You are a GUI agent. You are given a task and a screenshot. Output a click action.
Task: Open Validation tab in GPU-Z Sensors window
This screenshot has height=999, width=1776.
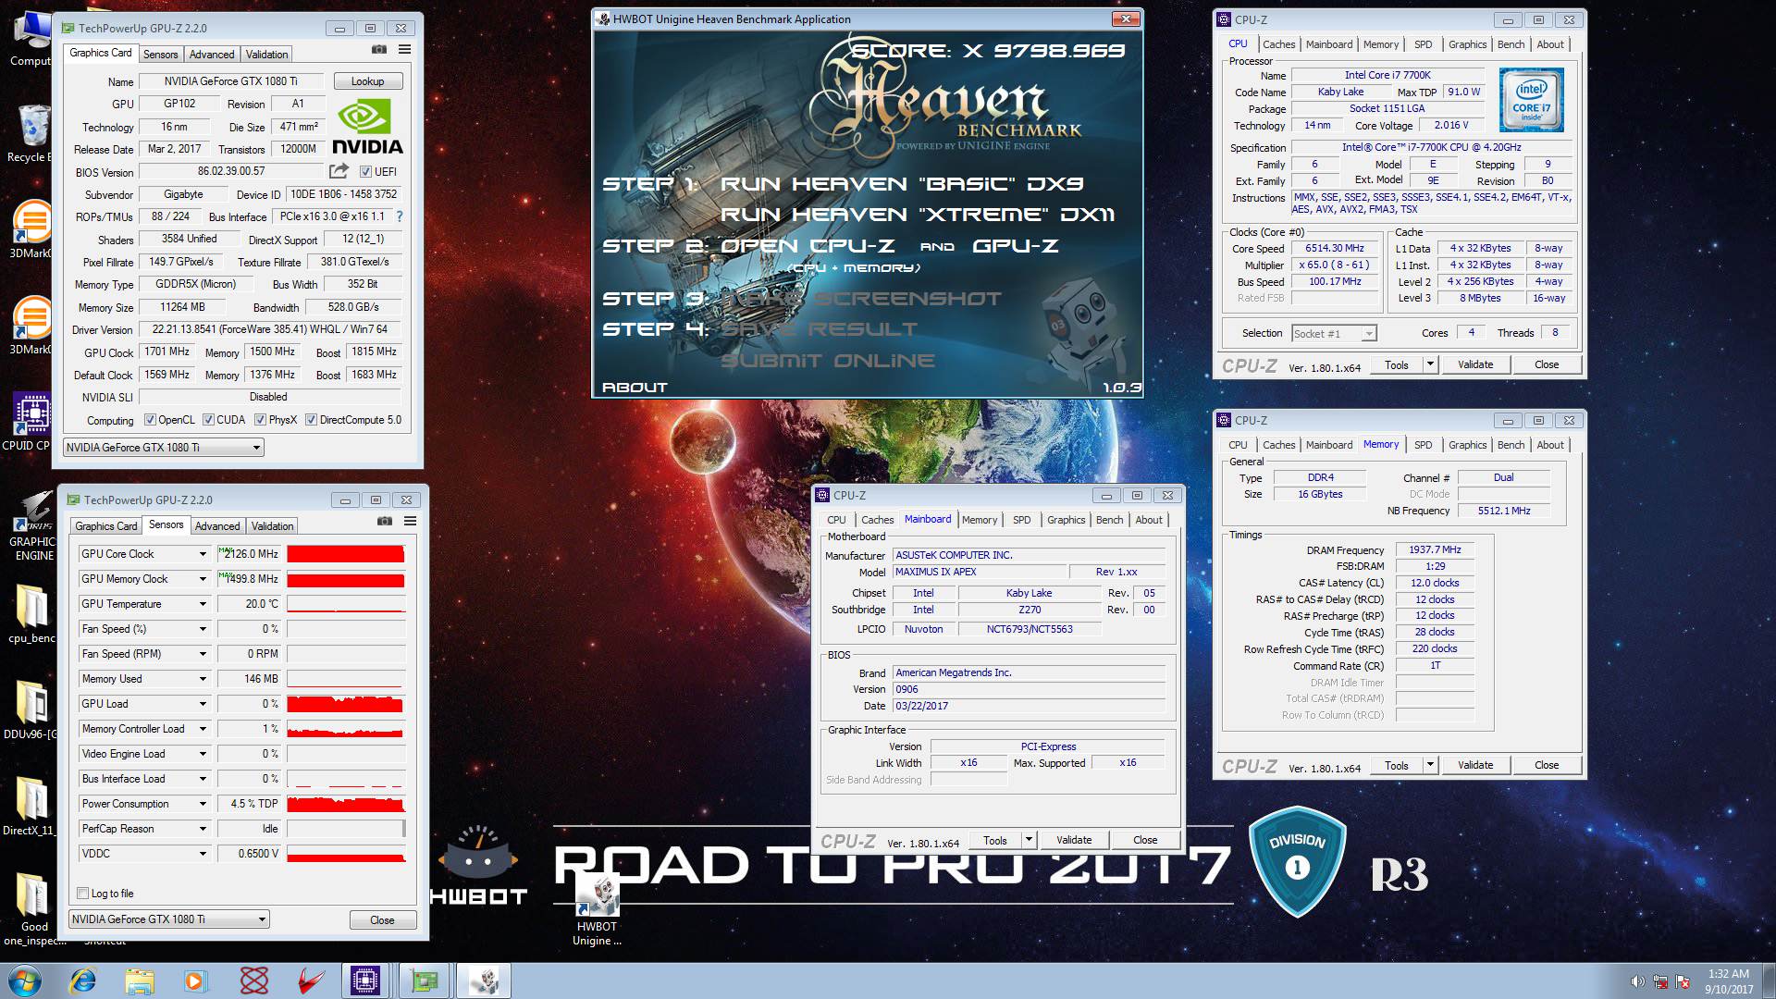click(272, 526)
